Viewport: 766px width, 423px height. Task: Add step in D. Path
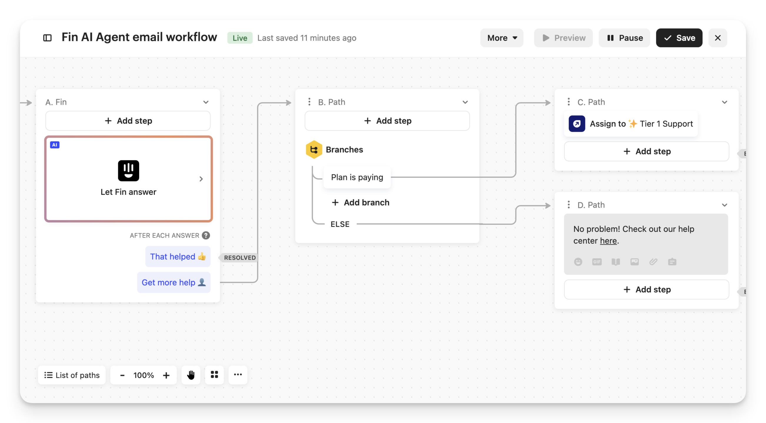646,289
